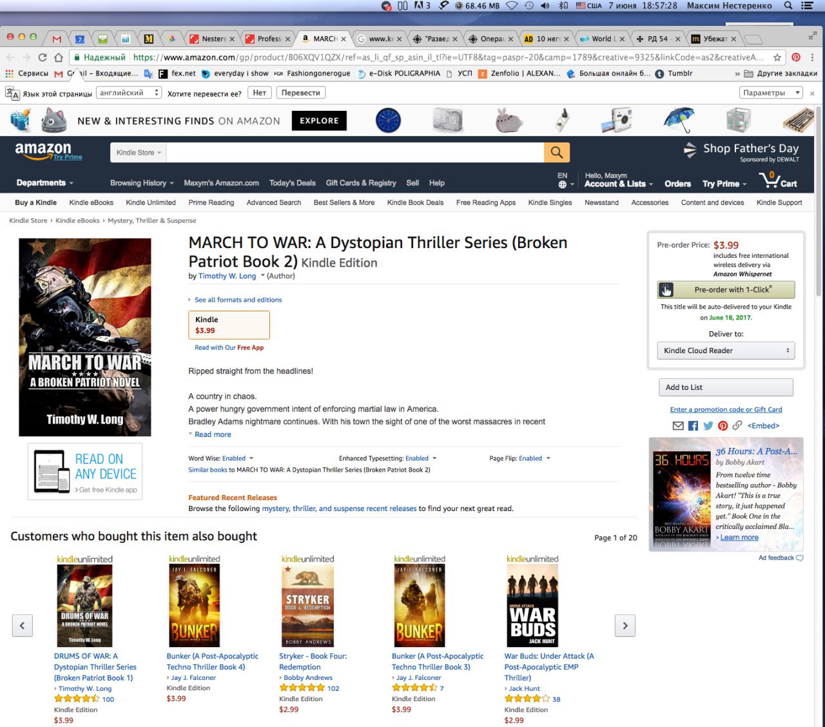Share book on Pinterest icon
The width and height of the screenshot is (825, 727).
click(x=723, y=425)
